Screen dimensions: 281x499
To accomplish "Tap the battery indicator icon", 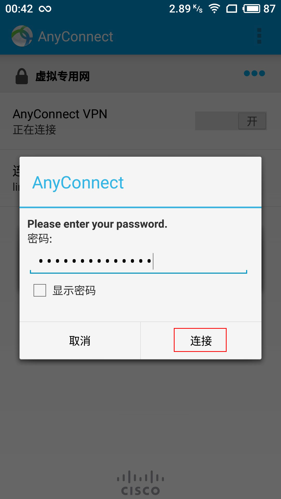I will coord(251,9).
